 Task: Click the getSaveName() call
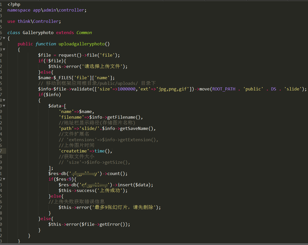(x=137, y=128)
